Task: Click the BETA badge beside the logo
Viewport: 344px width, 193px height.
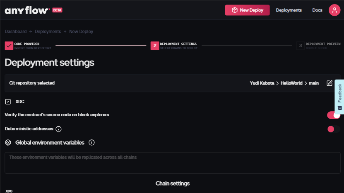Action: [58, 10]
